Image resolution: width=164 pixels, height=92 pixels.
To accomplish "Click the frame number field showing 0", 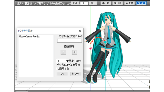I will (84, 3).
